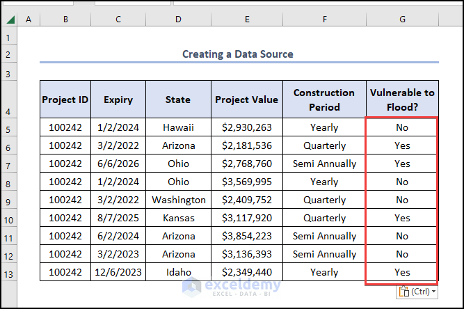Screen dimensions: 464x309
Task: Click the 'Creating a Data Source' title cell
Action: [238, 54]
